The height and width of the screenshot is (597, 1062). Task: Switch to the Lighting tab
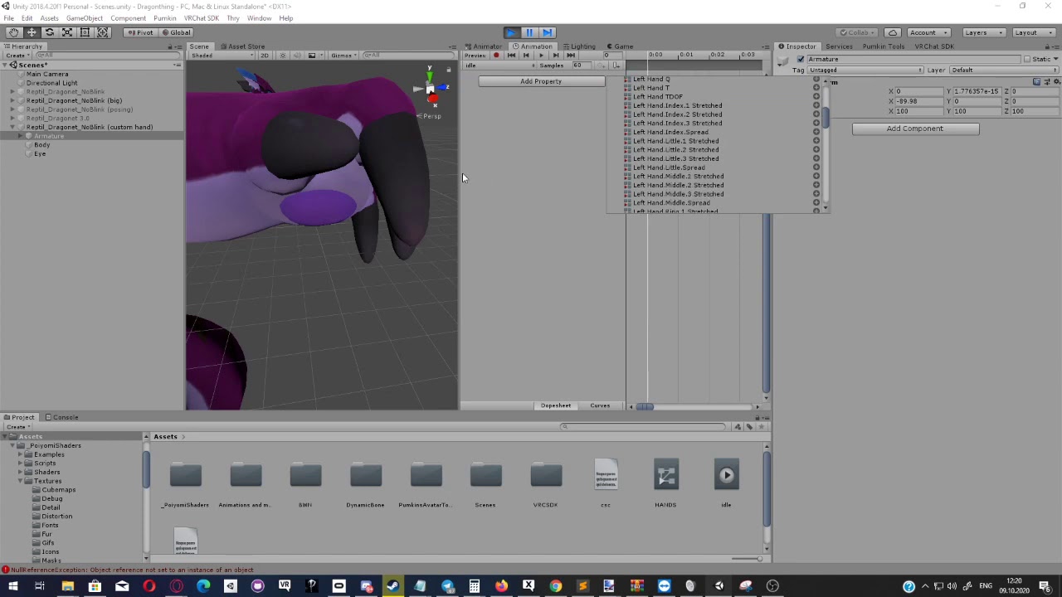[x=579, y=46]
